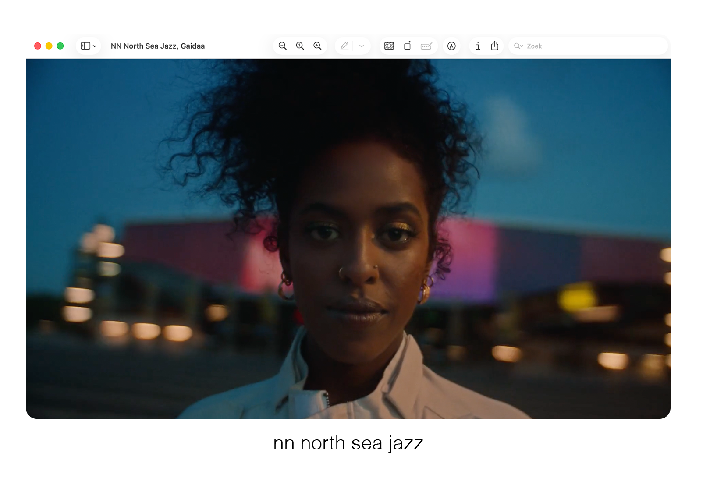Viewport: 710px width, 499px height.
Task: Rotate the image using rotate icon
Action: tap(408, 46)
